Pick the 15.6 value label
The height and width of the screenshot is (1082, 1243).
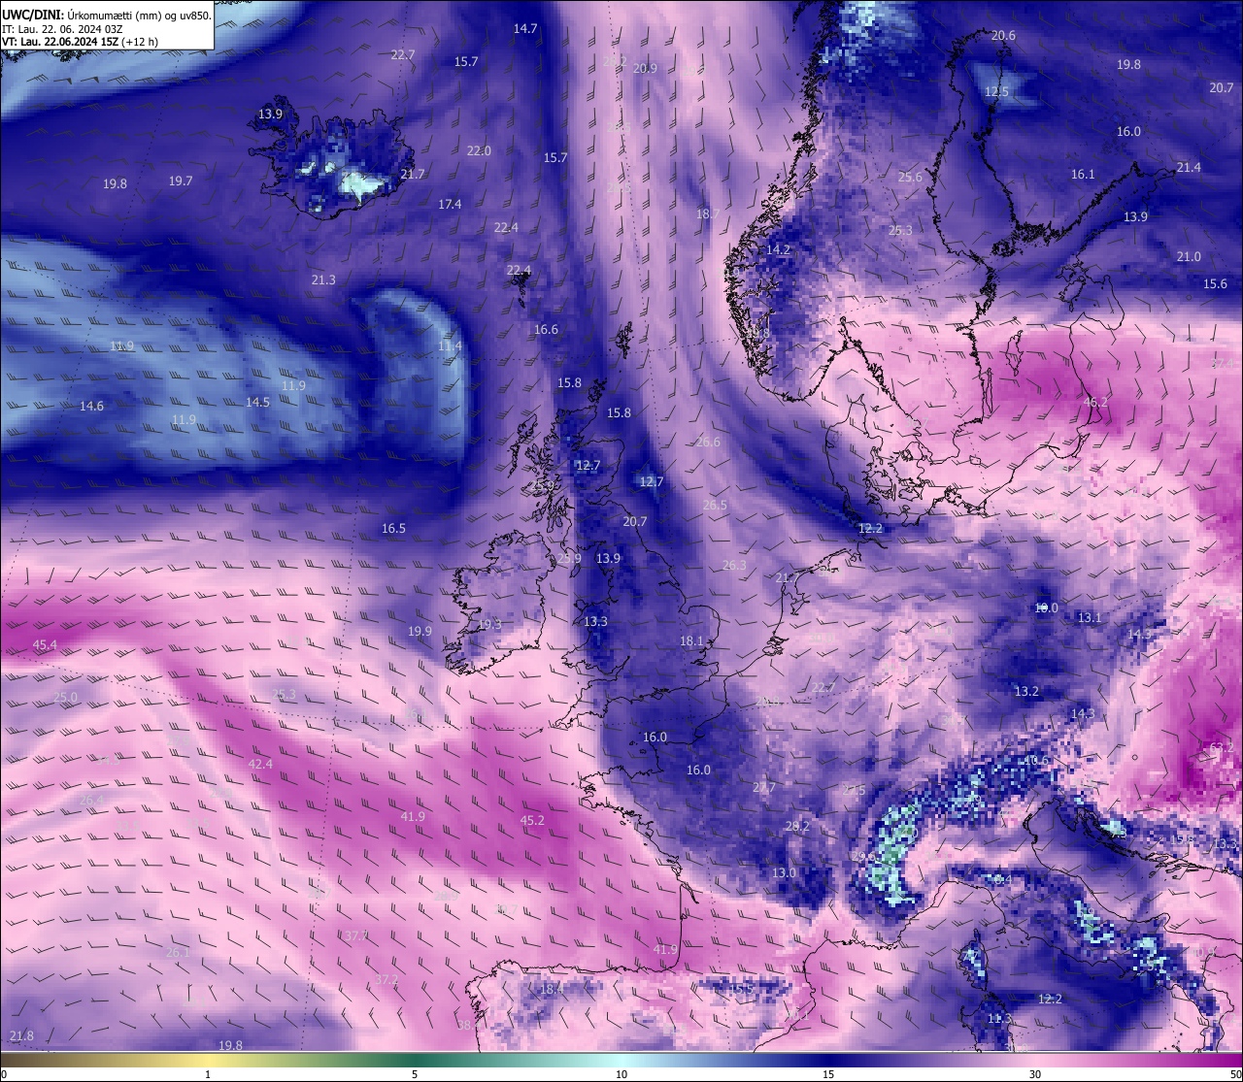[1215, 284]
